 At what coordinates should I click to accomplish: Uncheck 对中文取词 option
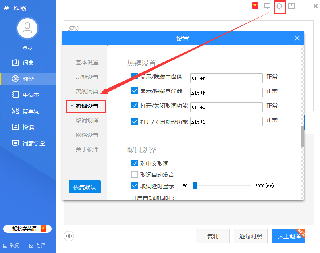tap(135, 163)
